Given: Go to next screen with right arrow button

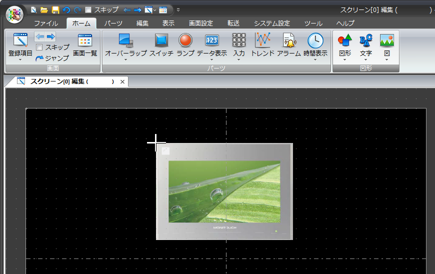Looking at the screenshot, I should 50,36.
